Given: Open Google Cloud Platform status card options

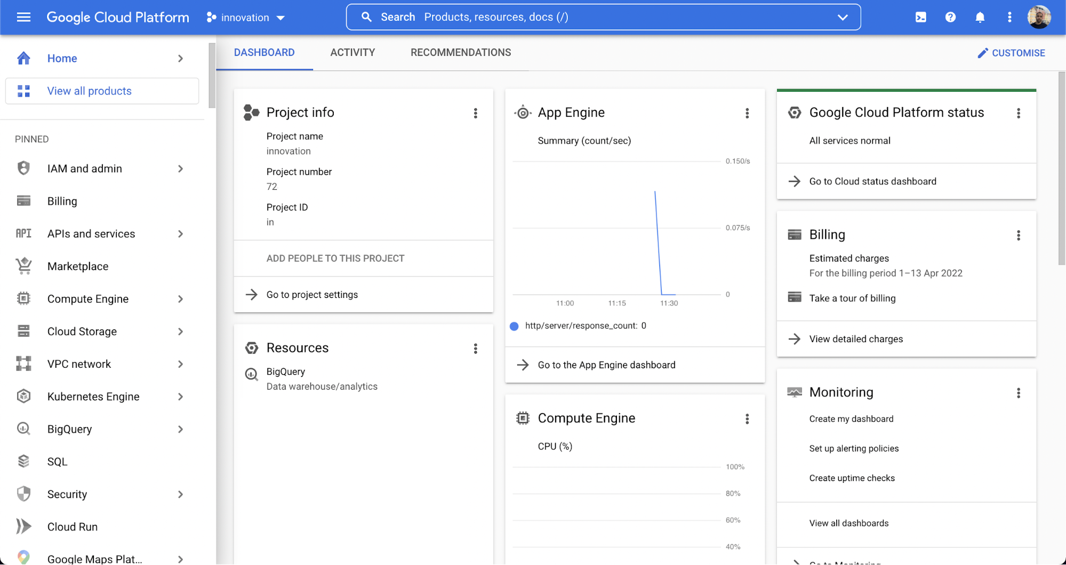Looking at the screenshot, I should [x=1019, y=113].
